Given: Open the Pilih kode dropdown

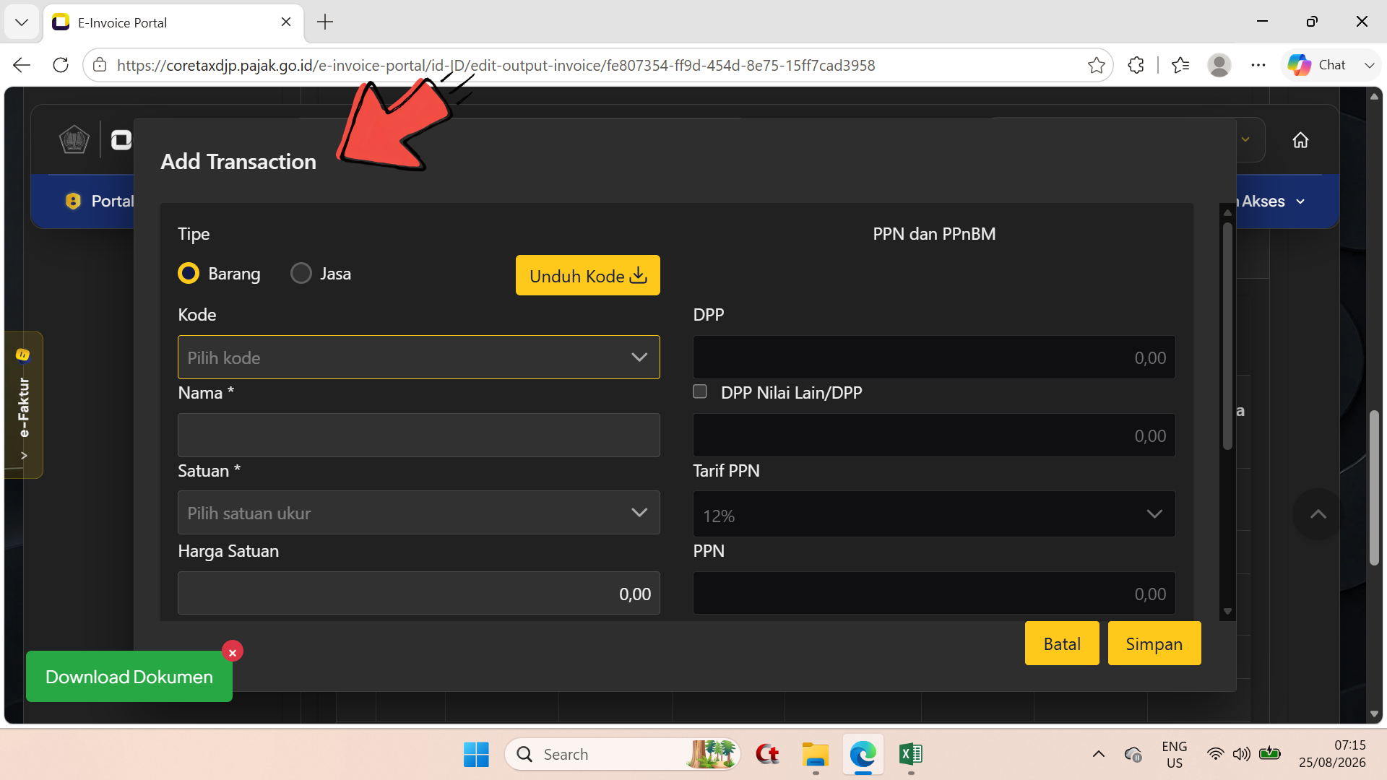Looking at the screenshot, I should pos(419,357).
